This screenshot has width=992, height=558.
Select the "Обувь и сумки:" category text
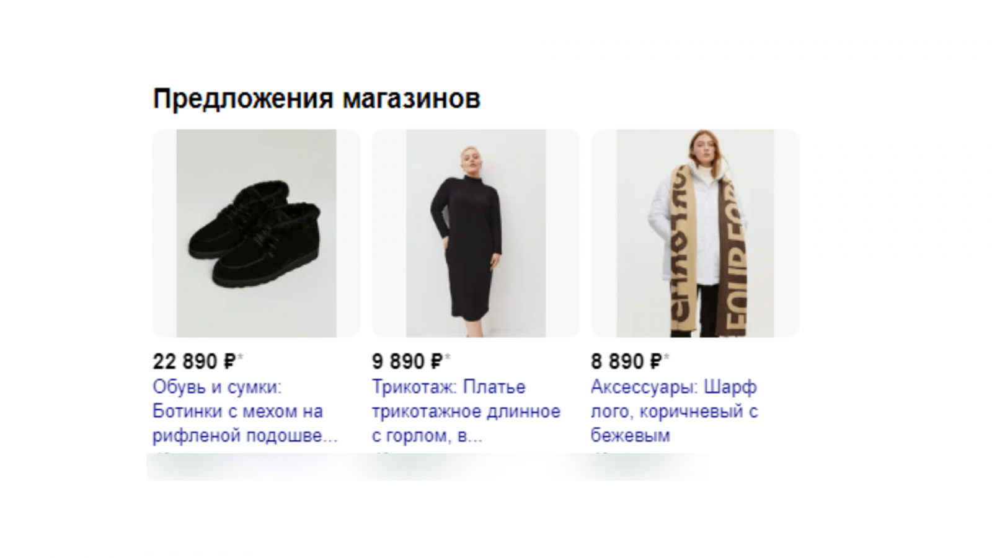click(x=217, y=387)
